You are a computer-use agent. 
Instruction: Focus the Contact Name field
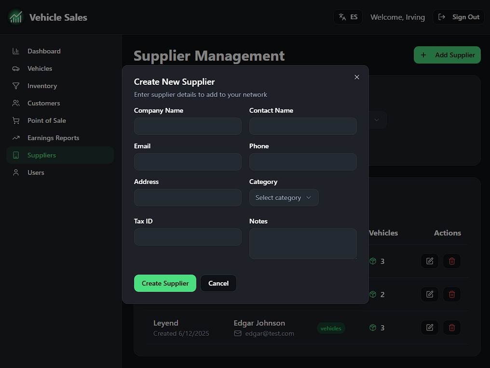point(303,126)
